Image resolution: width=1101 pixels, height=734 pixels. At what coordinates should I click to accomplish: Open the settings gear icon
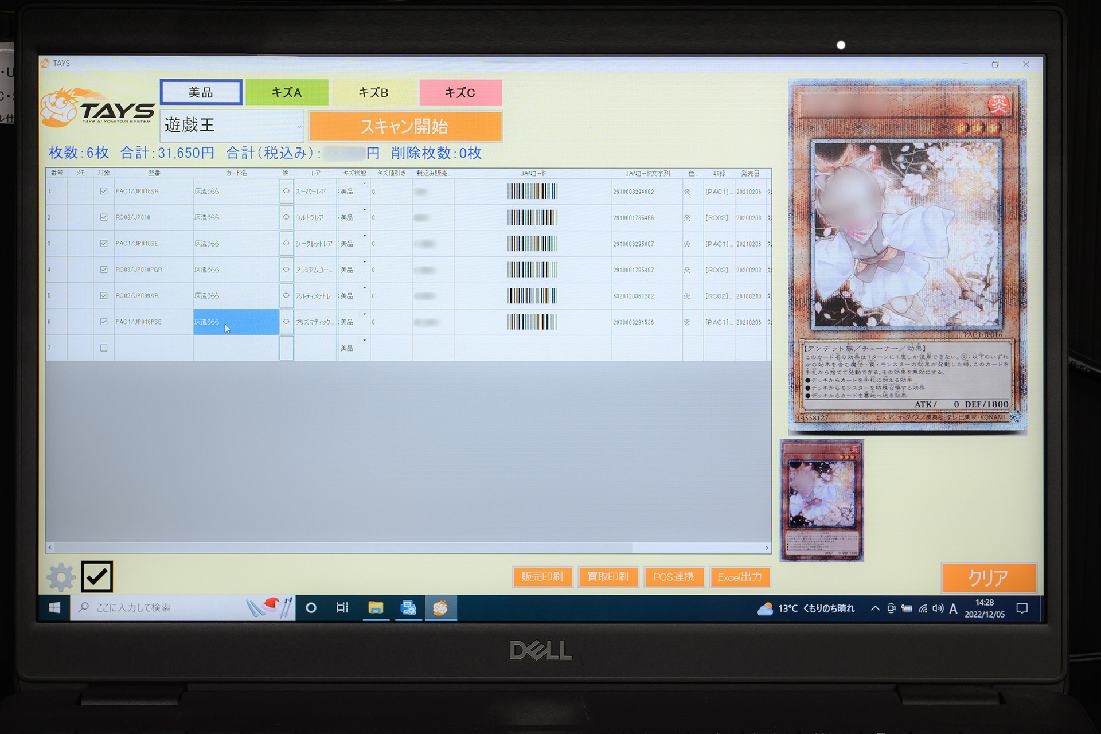(x=61, y=577)
